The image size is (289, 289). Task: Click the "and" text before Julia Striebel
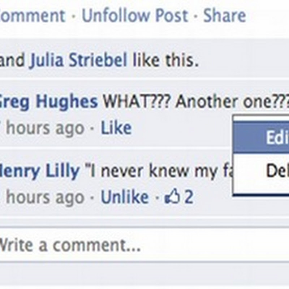click(12, 60)
